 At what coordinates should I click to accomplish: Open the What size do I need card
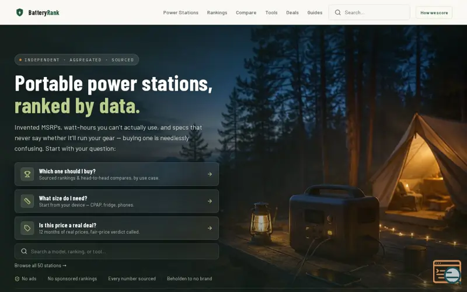pyautogui.click(x=116, y=201)
